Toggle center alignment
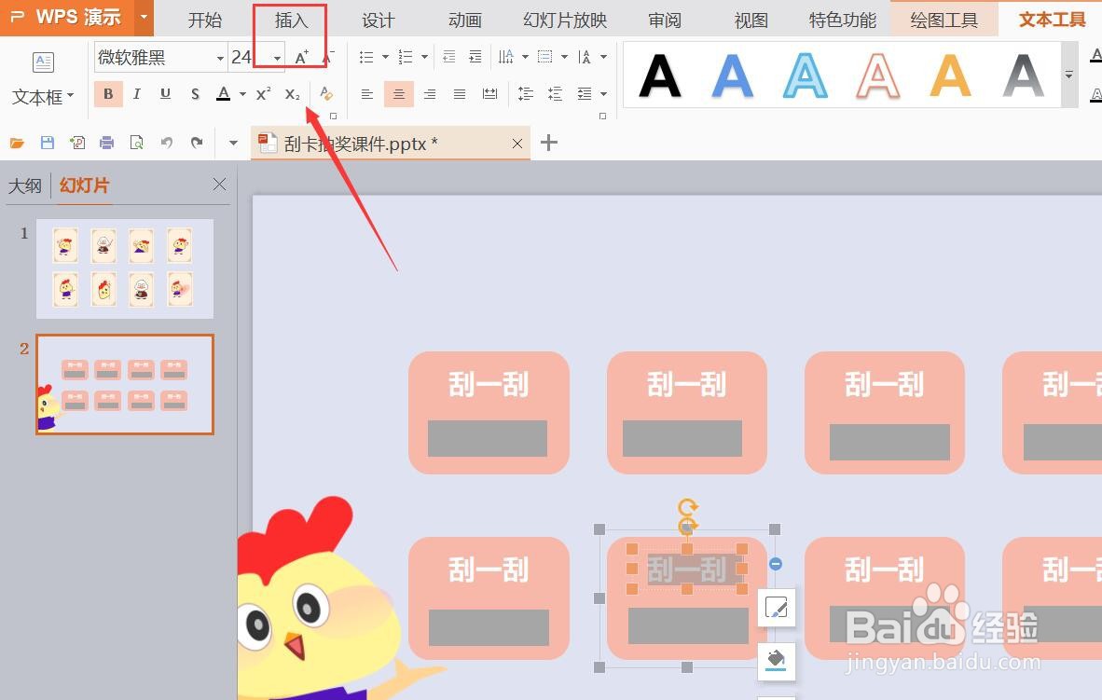The height and width of the screenshot is (700, 1102). tap(398, 93)
